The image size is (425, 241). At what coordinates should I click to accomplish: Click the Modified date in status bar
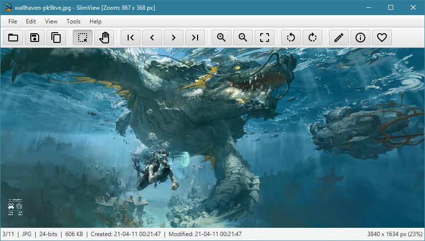tap(205, 234)
